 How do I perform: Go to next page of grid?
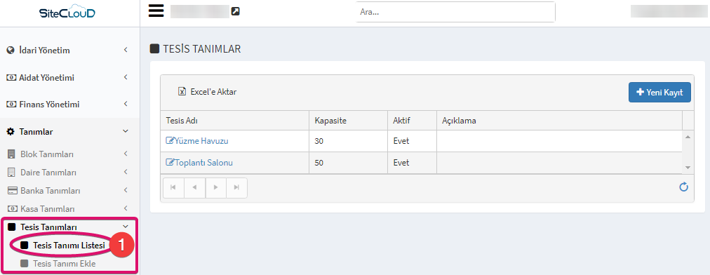click(215, 187)
